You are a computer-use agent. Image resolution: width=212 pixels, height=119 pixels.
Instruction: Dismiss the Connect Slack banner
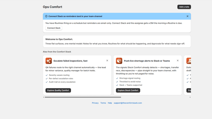pyautogui.click(x=187, y=16)
